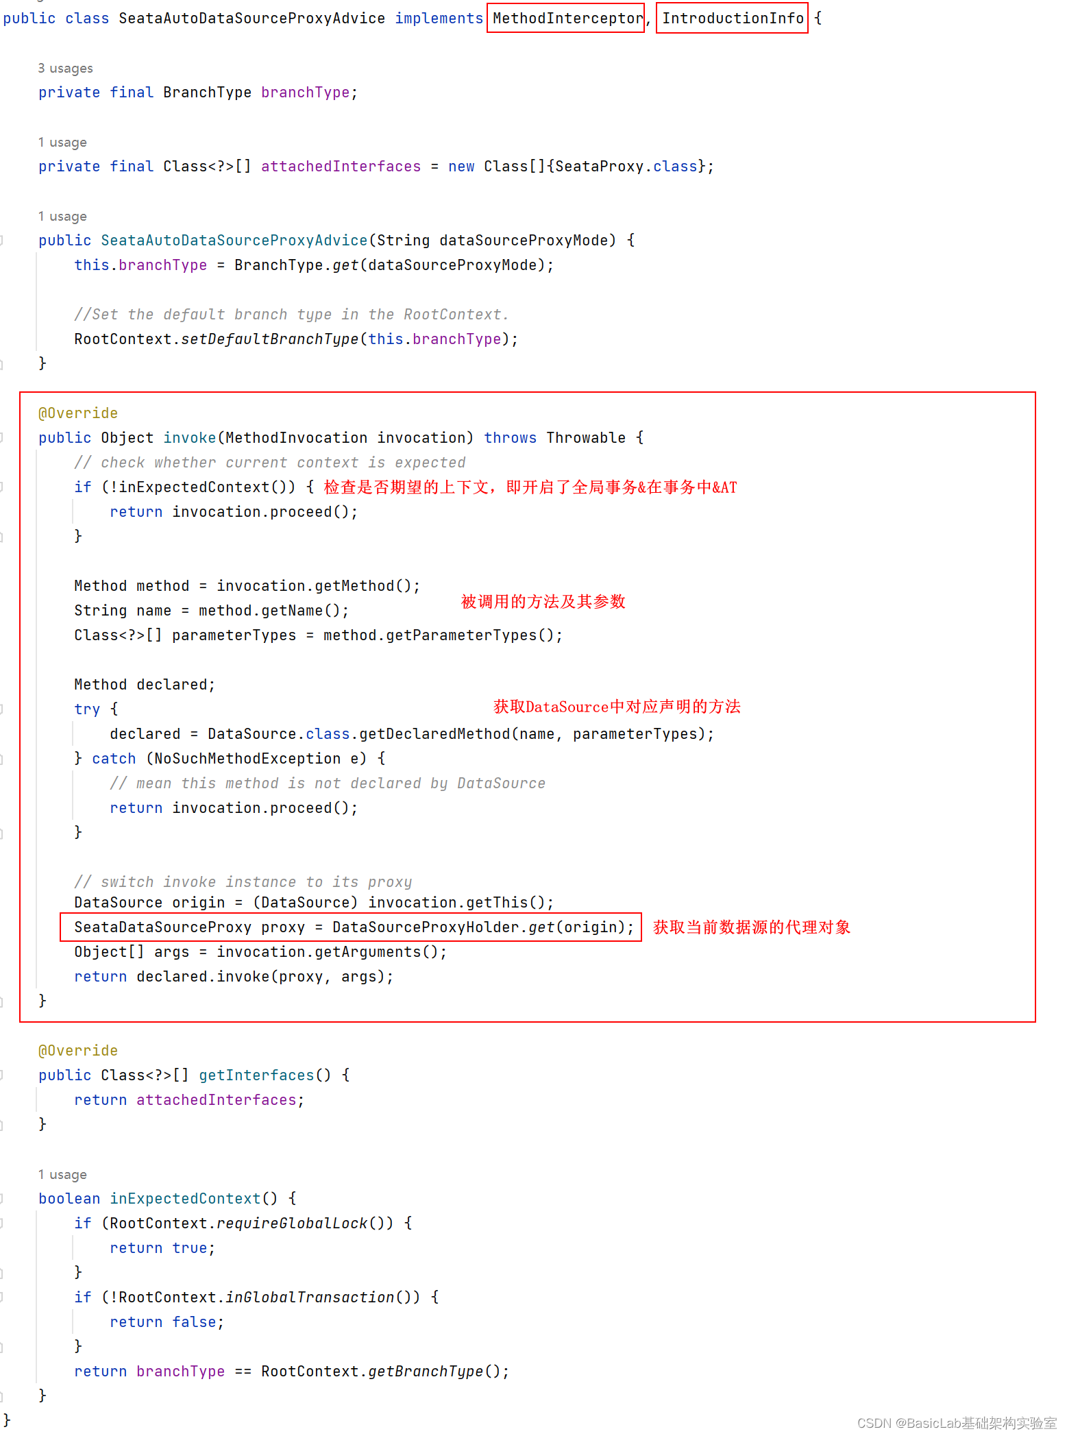Click the CSDN BasicLab watermark text
The image size is (1067, 1436).
957,1424
